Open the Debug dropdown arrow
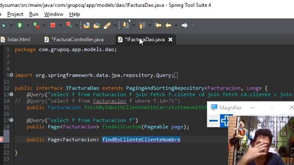 (x=11, y=25)
